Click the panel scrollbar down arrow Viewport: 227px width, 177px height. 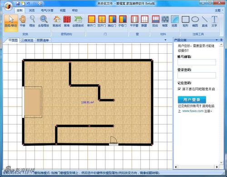[x=221, y=162]
